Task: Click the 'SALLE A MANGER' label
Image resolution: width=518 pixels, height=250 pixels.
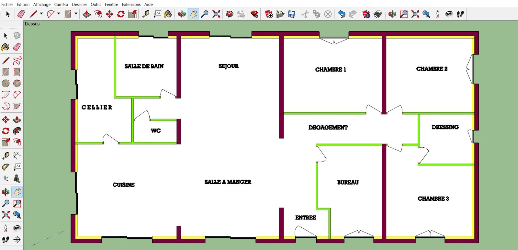Action: pyautogui.click(x=228, y=182)
